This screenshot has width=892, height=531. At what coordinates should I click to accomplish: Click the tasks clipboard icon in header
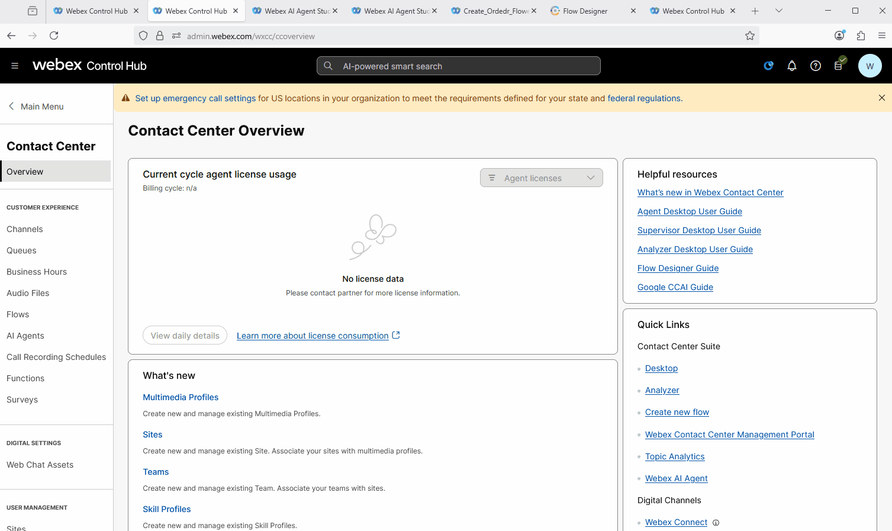point(839,66)
